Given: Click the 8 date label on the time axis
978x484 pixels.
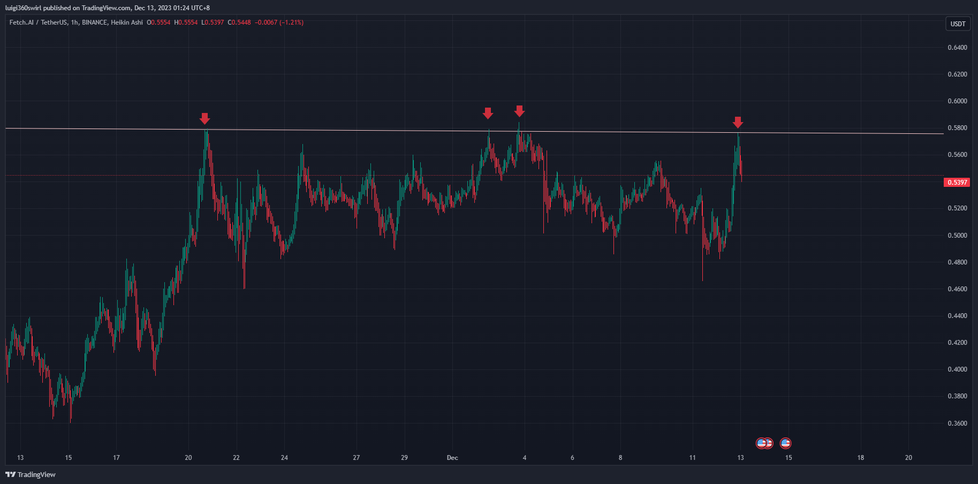Looking at the screenshot, I should coord(620,458).
